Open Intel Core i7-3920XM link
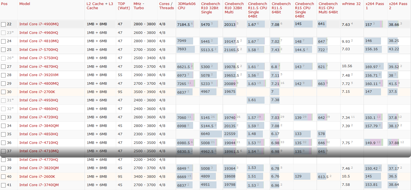Image resolution: width=411 pixels, height=190 pixels. pos(39,75)
